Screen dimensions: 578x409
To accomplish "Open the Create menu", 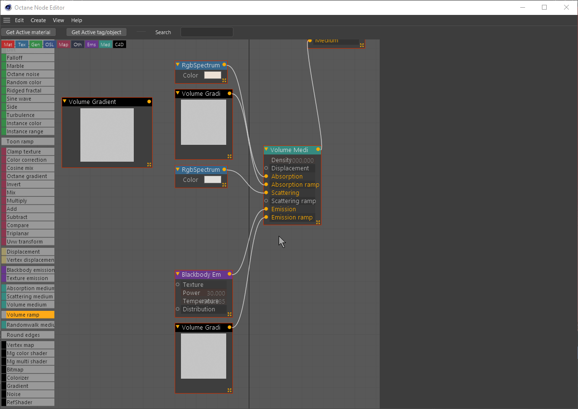I will [x=38, y=20].
